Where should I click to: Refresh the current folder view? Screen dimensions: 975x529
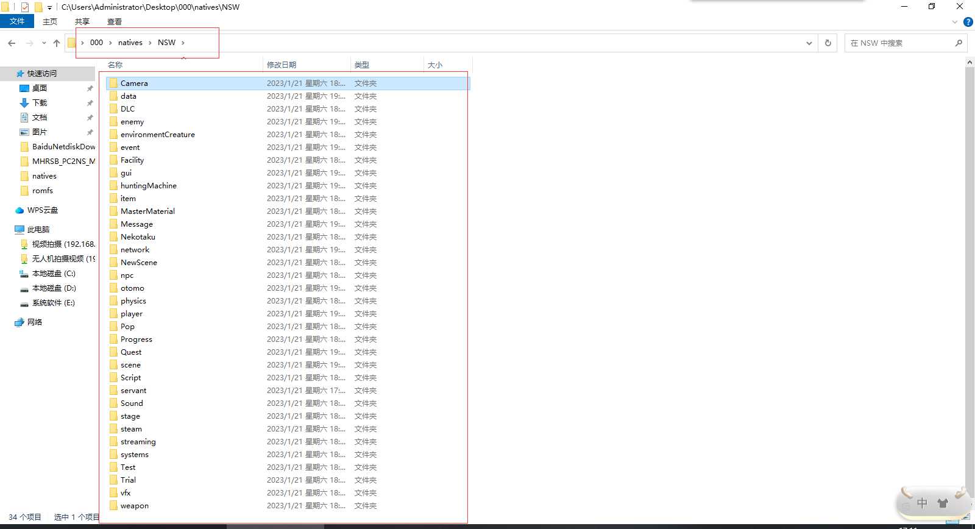click(828, 43)
